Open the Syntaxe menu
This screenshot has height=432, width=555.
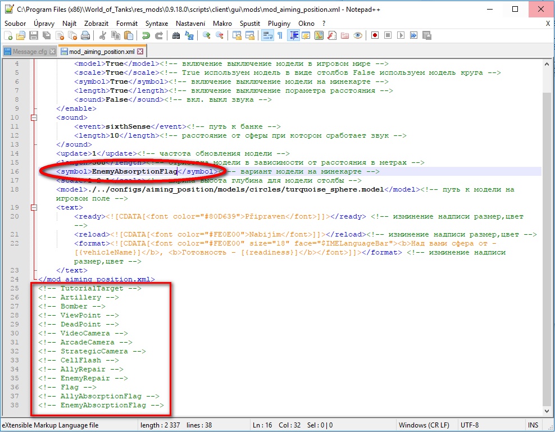(156, 23)
